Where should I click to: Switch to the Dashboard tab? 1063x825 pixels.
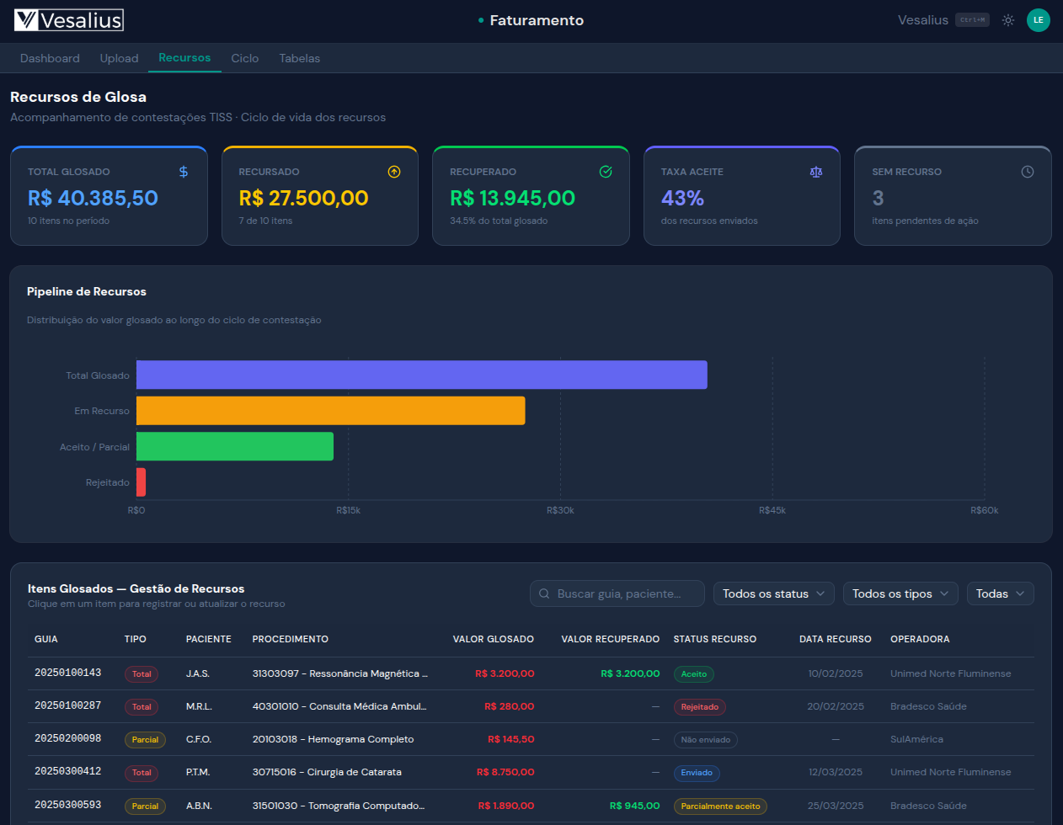click(x=50, y=58)
